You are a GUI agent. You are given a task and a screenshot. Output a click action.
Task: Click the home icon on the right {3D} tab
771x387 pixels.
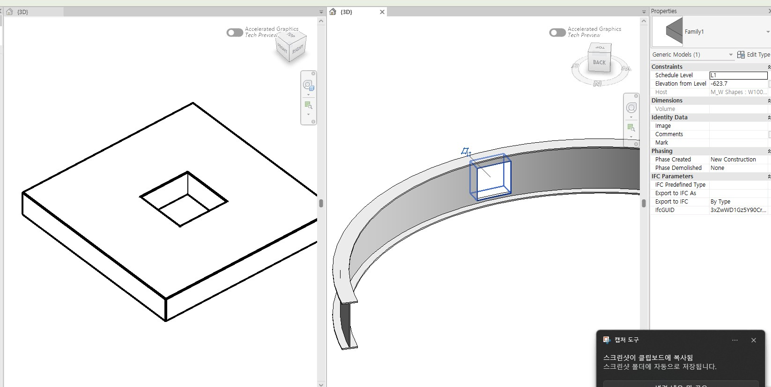pyautogui.click(x=333, y=12)
